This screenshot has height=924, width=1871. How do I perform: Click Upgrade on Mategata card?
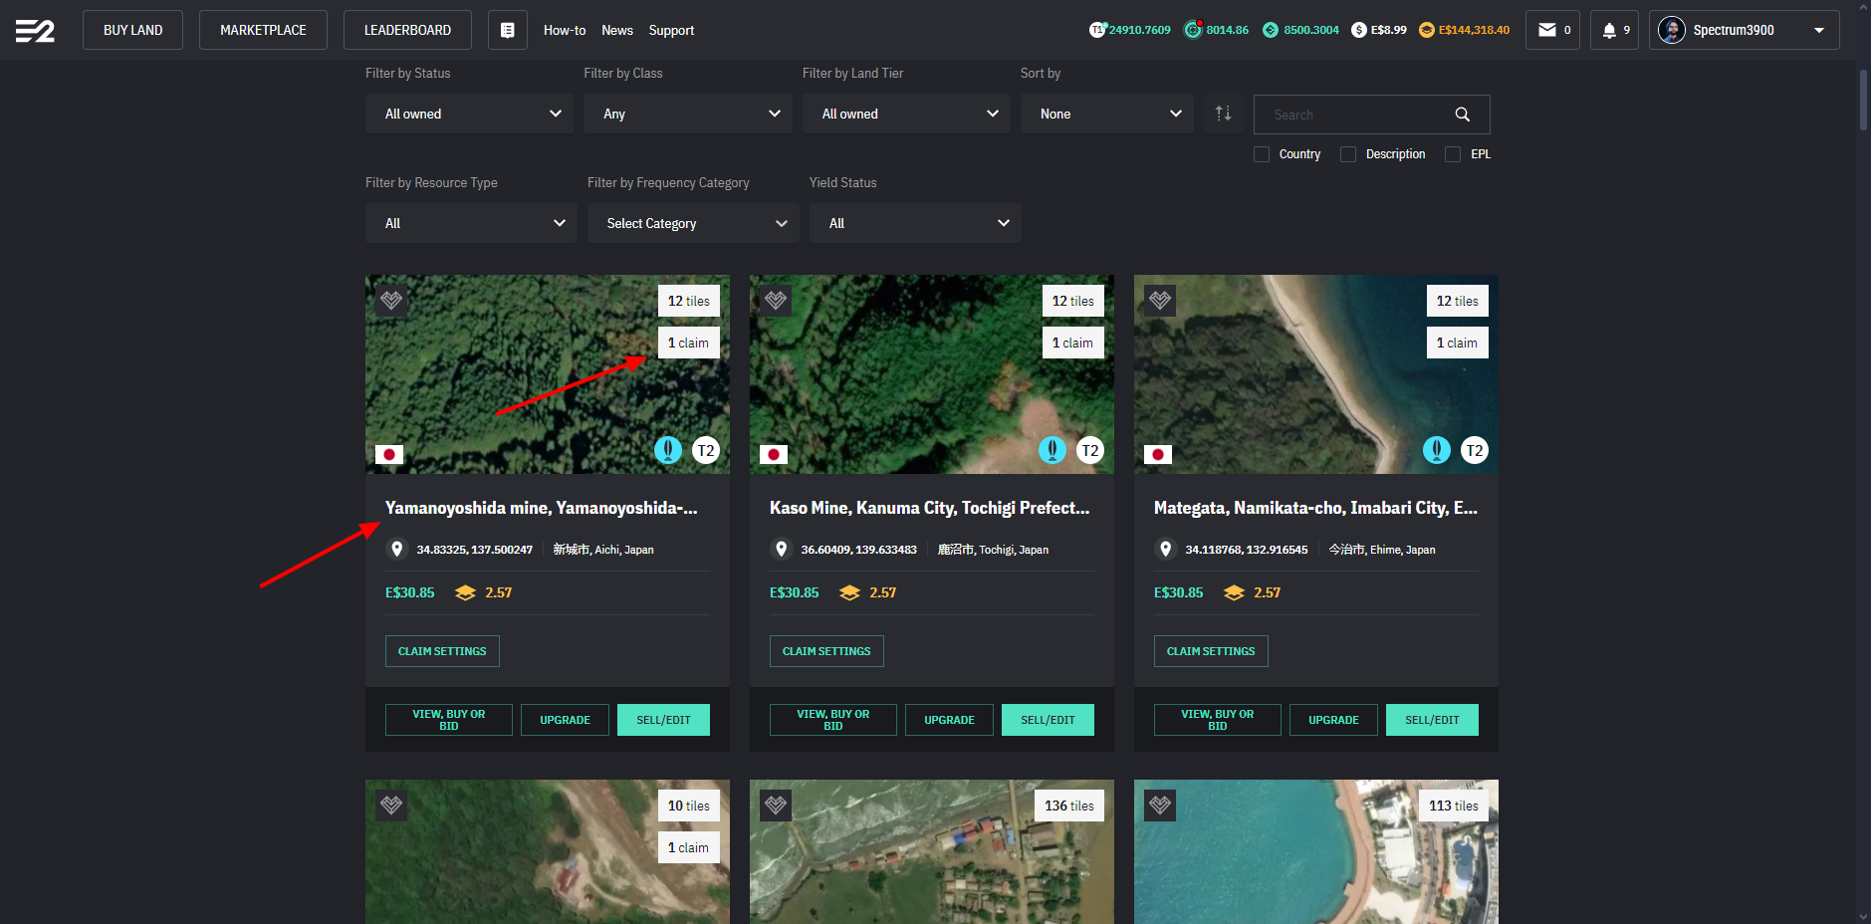click(1333, 720)
